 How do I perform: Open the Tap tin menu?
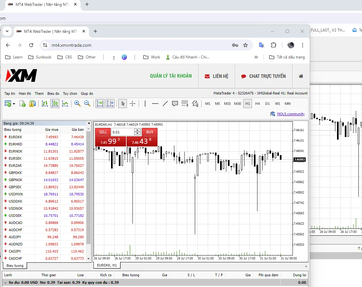(10, 94)
